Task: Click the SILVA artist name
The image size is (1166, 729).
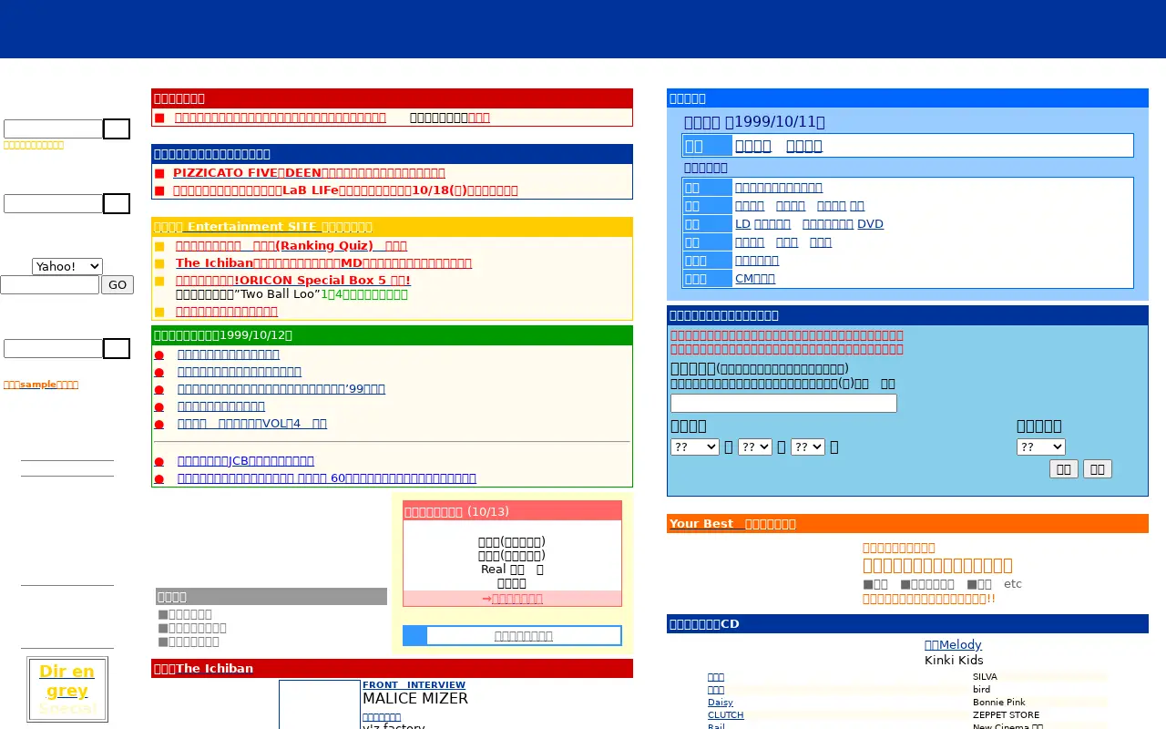Action: [x=985, y=677]
